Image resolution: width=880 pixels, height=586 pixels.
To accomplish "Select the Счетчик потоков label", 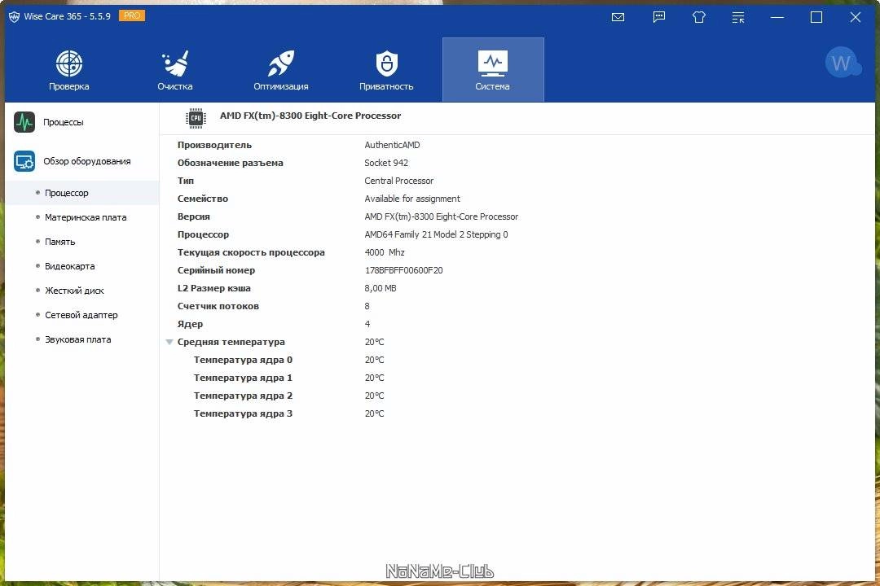I will [218, 306].
